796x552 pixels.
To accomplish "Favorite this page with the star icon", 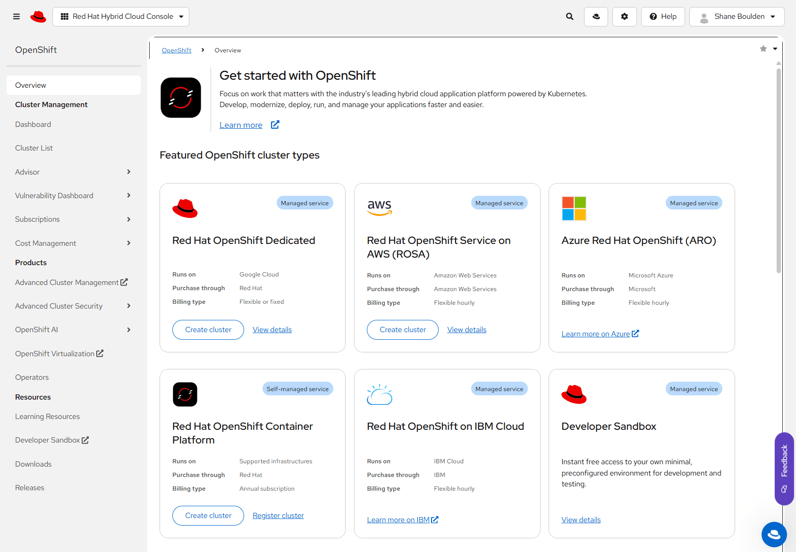I will 763,49.
